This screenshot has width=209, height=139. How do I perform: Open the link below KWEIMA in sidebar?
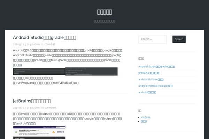pos(144,121)
